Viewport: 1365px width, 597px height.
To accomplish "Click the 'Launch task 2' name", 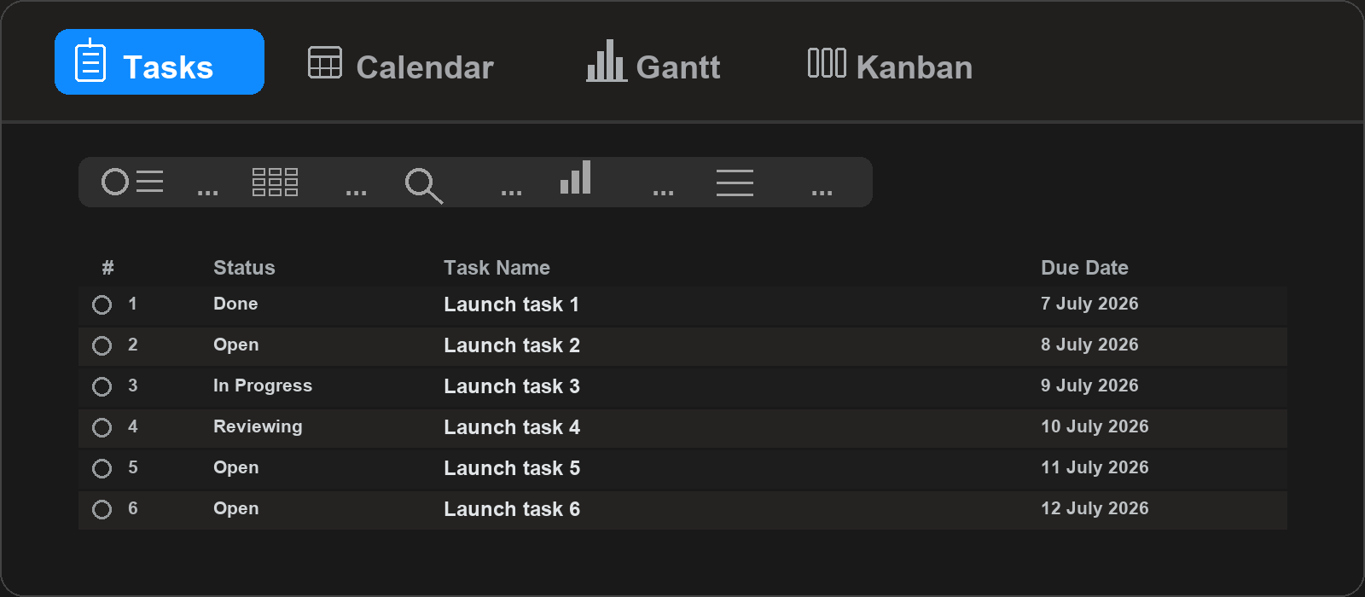I will tap(511, 345).
